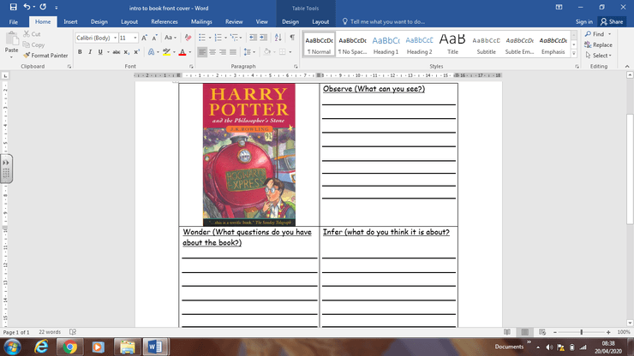This screenshot has height=356, width=634.
Task: Toggle Bold formatting
Action: (x=80, y=51)
